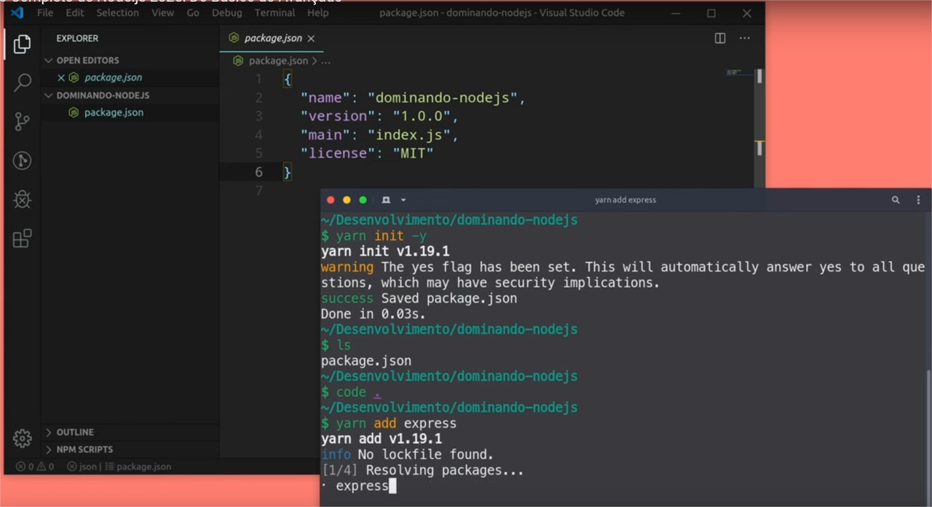The image size is (932, 507).
Task: Expand the Outline section
Action: click(x=130, y=432)
